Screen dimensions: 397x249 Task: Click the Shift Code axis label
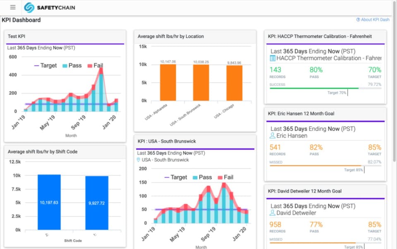click(x=73, y=241)
